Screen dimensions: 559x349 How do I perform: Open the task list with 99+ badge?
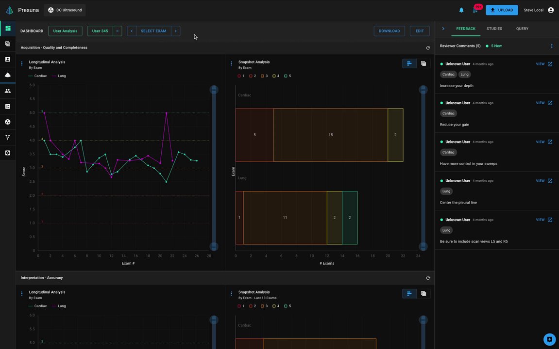pyautogui.click(x=475, y=10)
